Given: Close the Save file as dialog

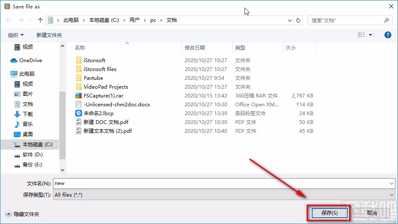Looking at the screenshot, I should click(x=391, y=6).
